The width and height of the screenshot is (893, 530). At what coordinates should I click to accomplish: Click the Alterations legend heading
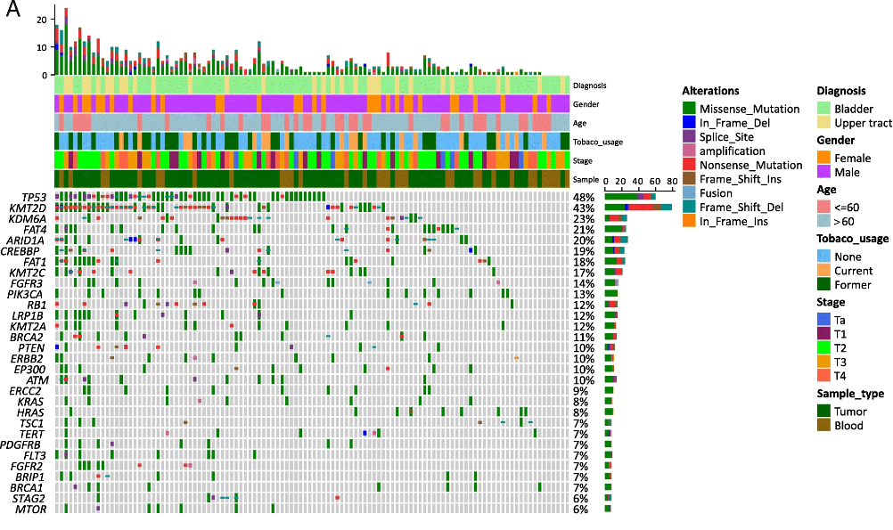711,91
